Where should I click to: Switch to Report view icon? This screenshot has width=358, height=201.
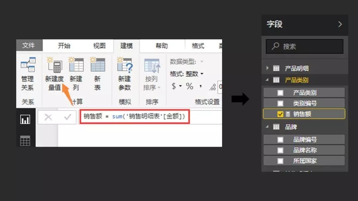pyautogui.click(x=25, y=119)
